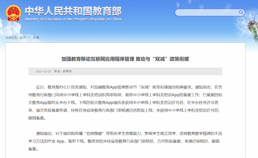Click the 中华人民共和国教育部 site title
Viewport: 258px width, 158px height.
tap(73, 11)
